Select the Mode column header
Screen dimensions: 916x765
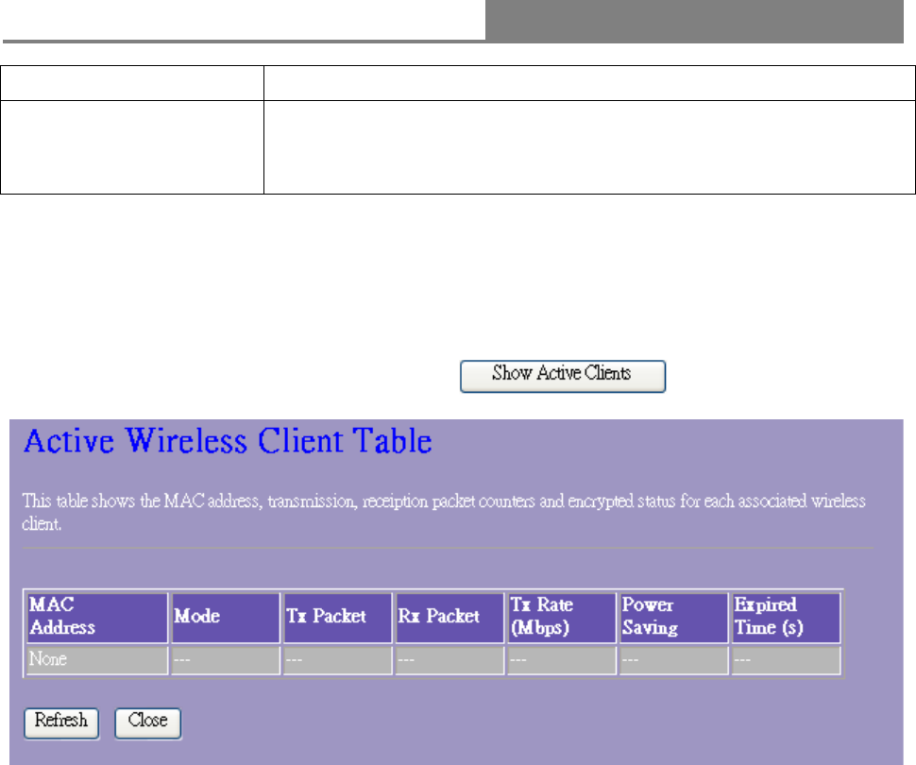[226, 618]
